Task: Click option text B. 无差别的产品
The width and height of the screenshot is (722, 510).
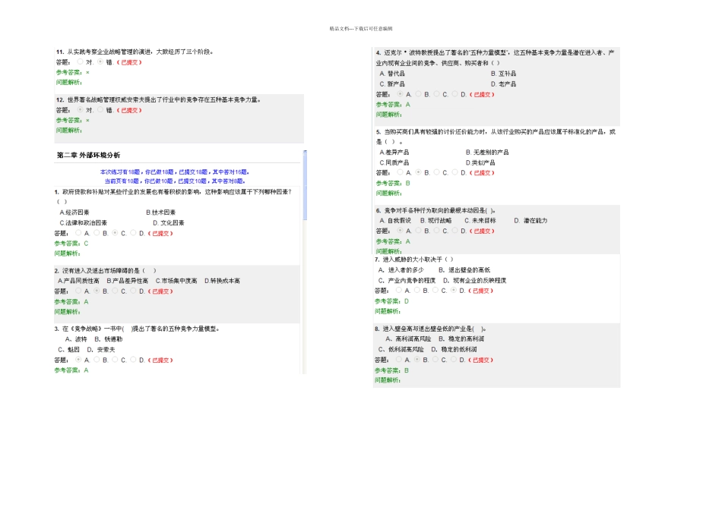Action: pyautogui.click(x=487, y=153)
